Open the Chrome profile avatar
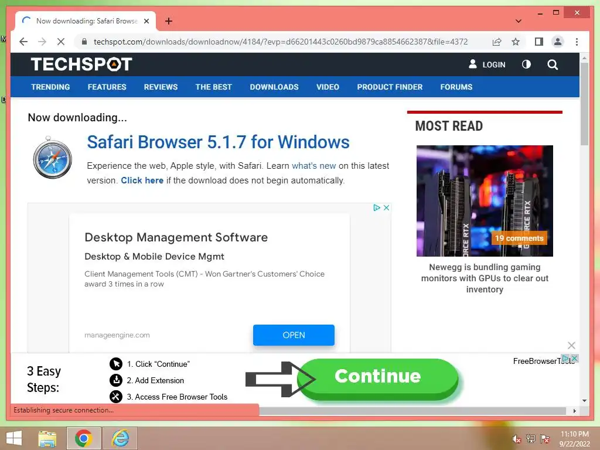This screenshot has width=600, height=450. (558, 42)
